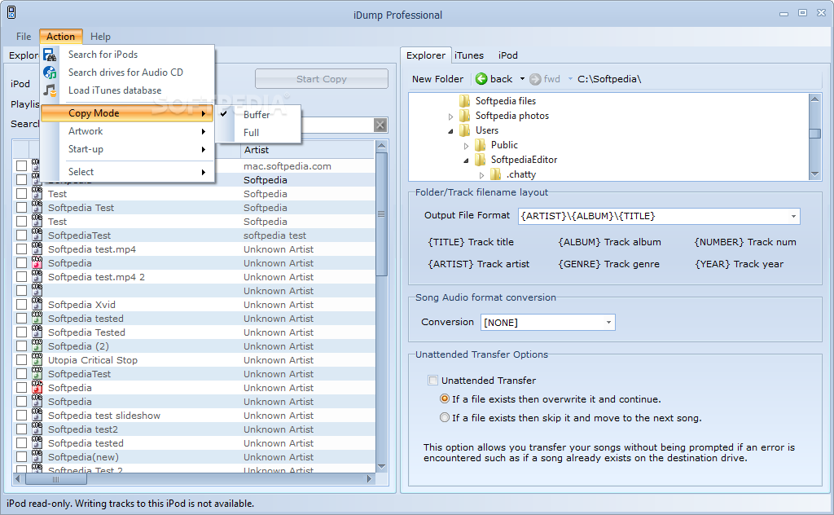Click the Search drives for Audio CD icon
The image size is (834, 515).
coord(50,73)
